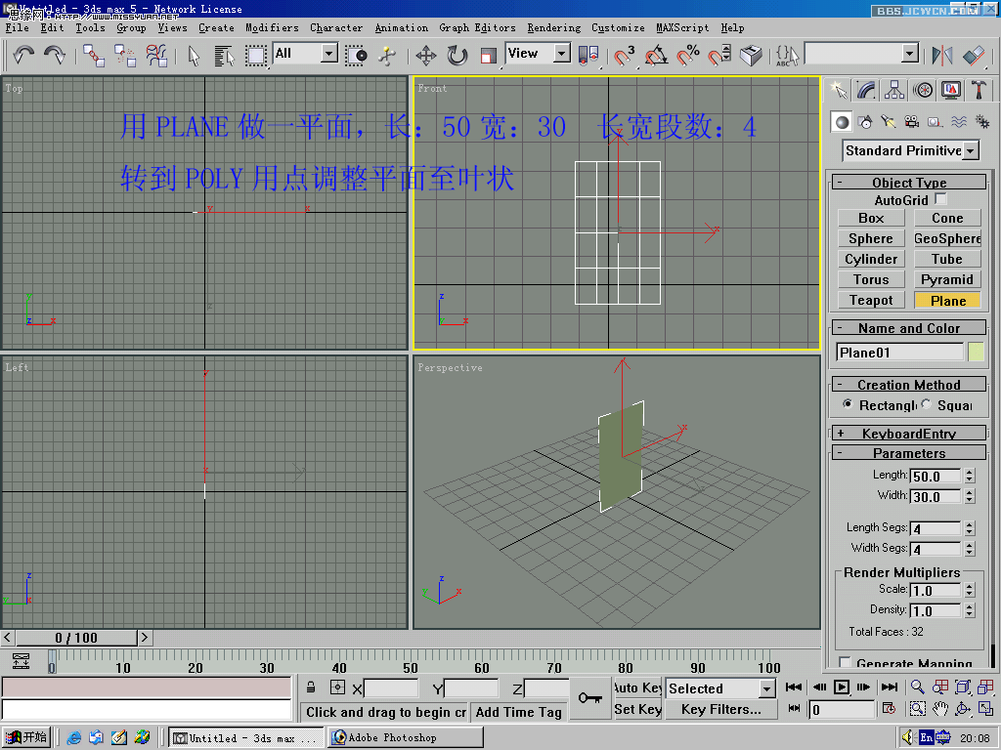Collapse the Name and Color rollout
The image size is (1001, 750).
tap(909, 328)
